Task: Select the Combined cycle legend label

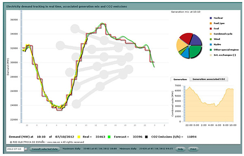Action: pyautogui.click(x=223, y=34)
